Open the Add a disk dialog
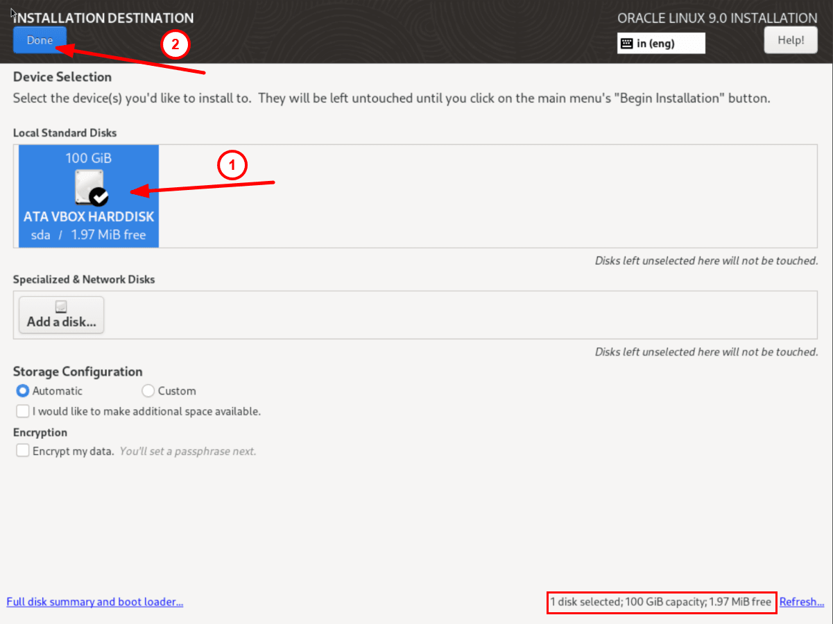 pos(61,315)
